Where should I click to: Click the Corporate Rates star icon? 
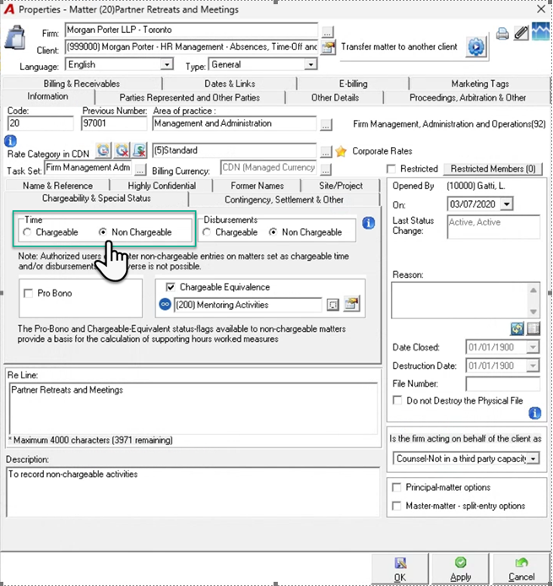pos(341,151)
